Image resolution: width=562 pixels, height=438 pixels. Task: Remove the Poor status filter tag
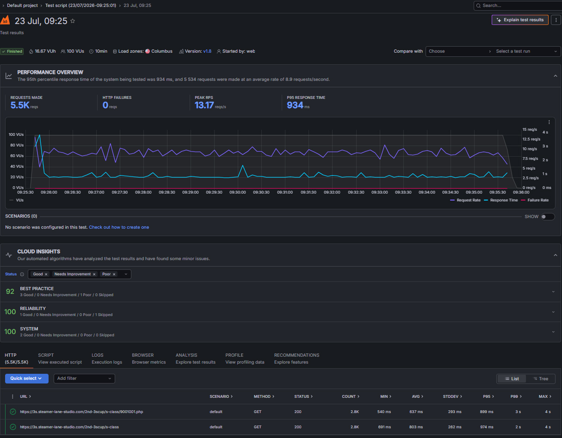pos(114,274)
